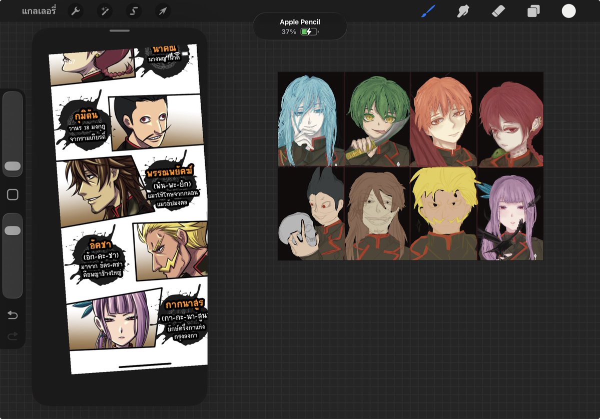
Task: Tap the purple-haired woman panel in reference
Action: (114, 319)
